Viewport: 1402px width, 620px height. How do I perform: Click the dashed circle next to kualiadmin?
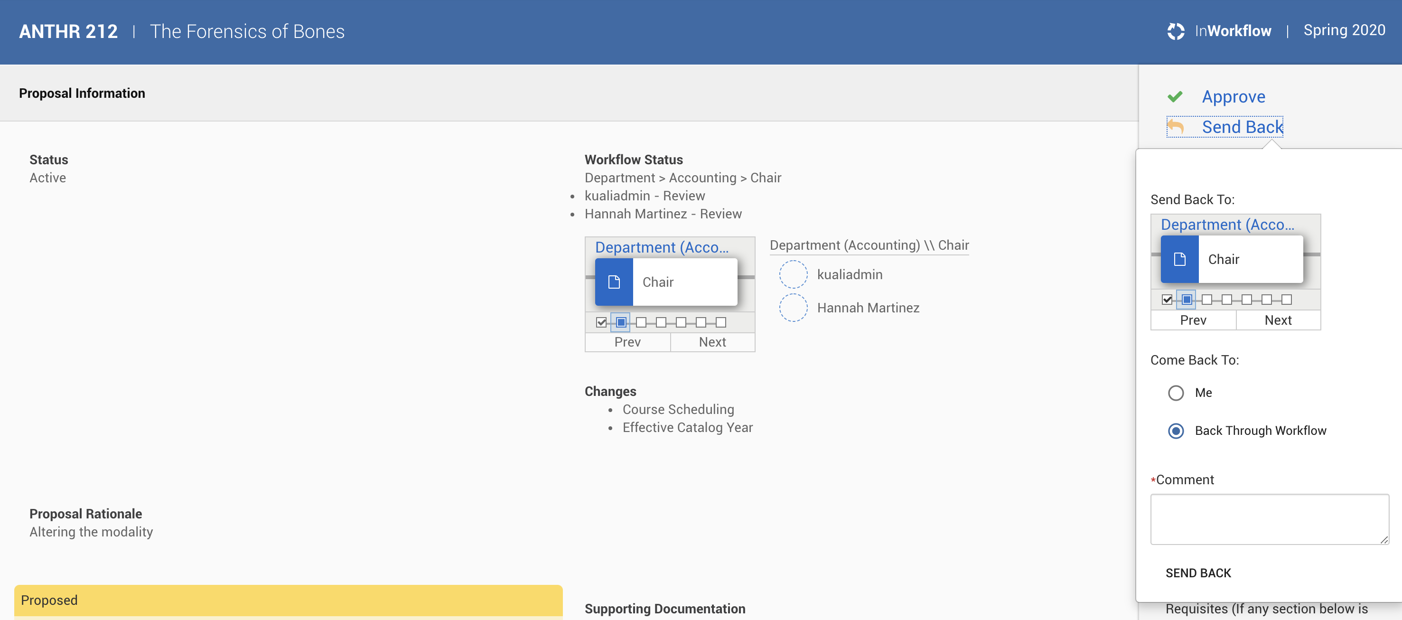(793, 274)
